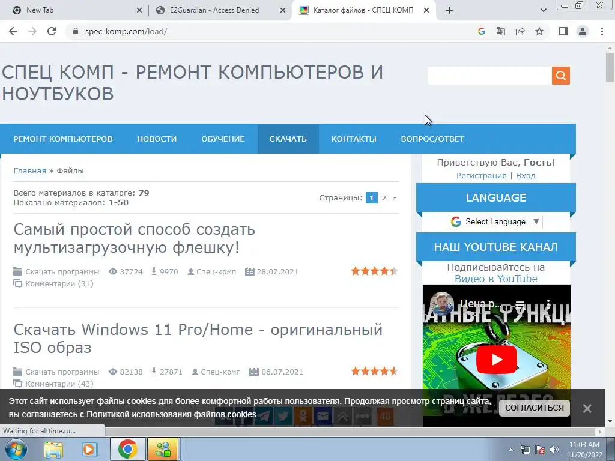Close the New Tab tab

tap(139, 11)
